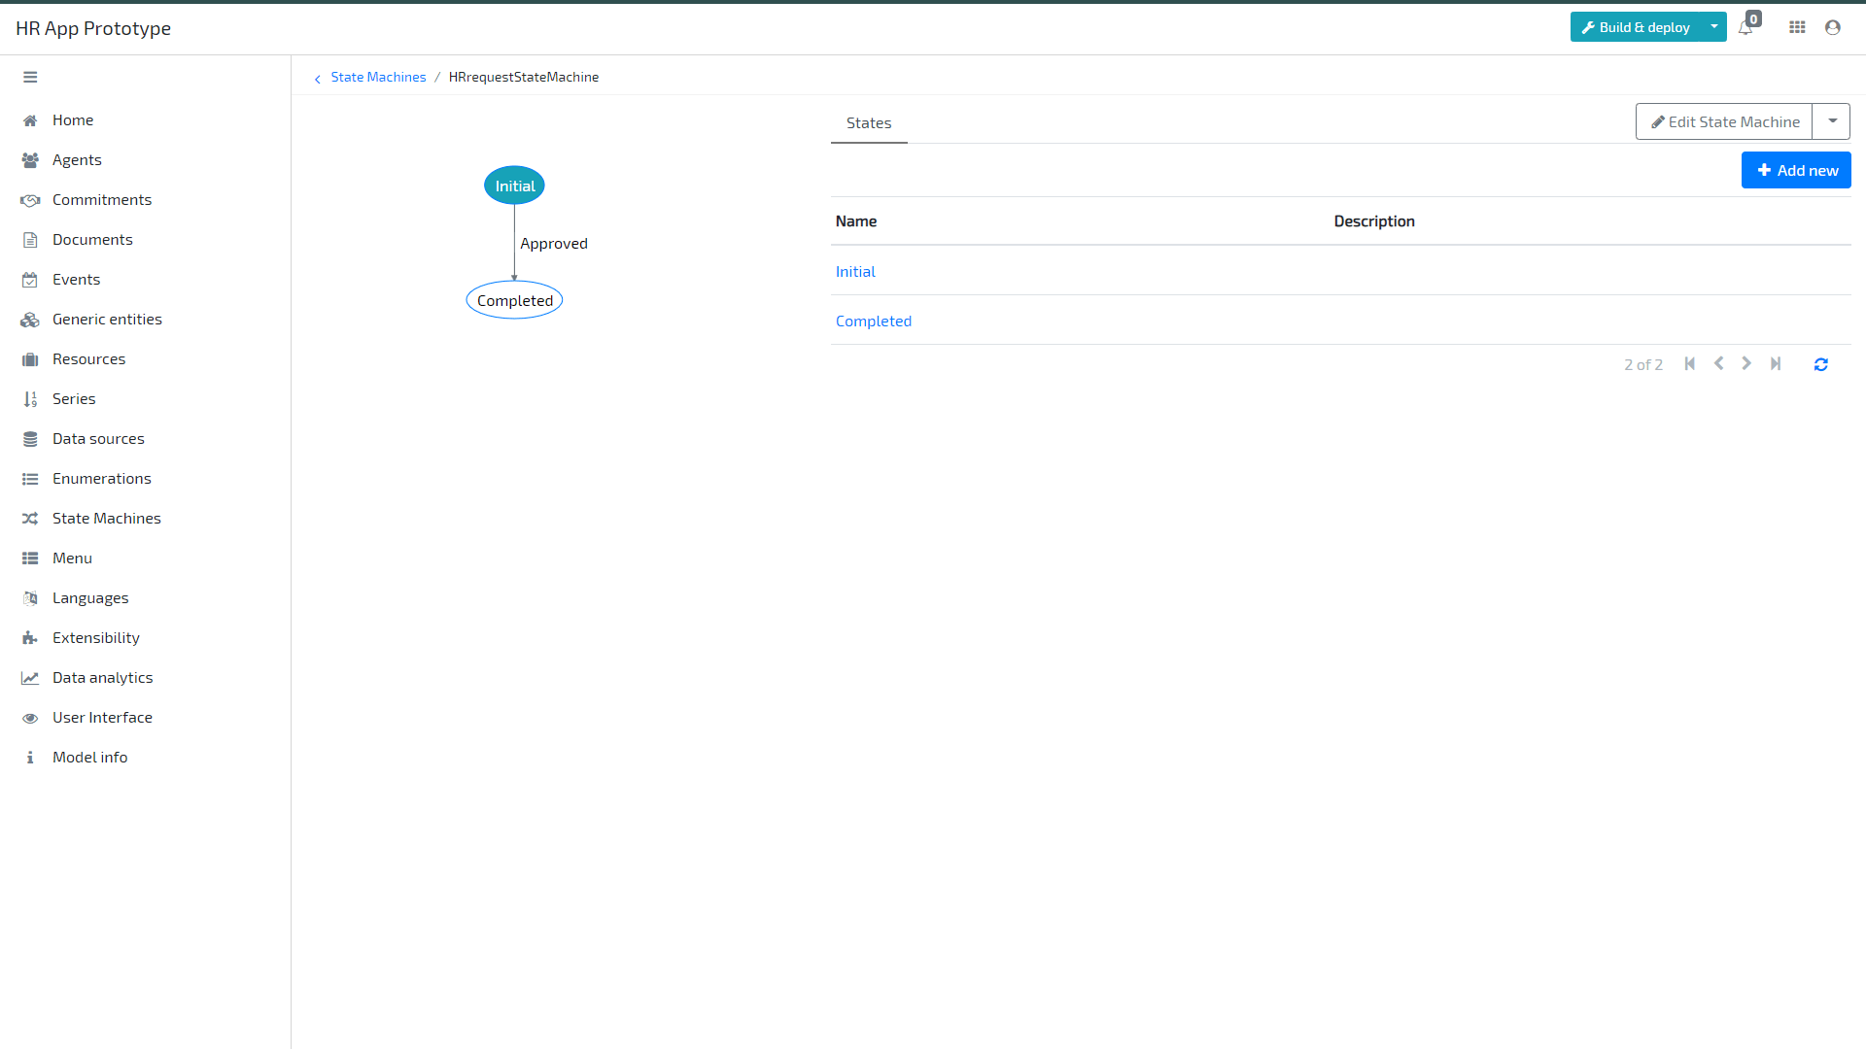1866x1049 pixels.
Task: Click the Documents file icon
Action: [x=30, y=240]
